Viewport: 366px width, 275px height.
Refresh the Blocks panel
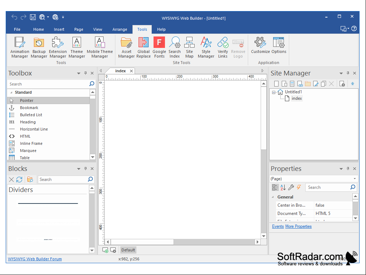pos(19,180)
